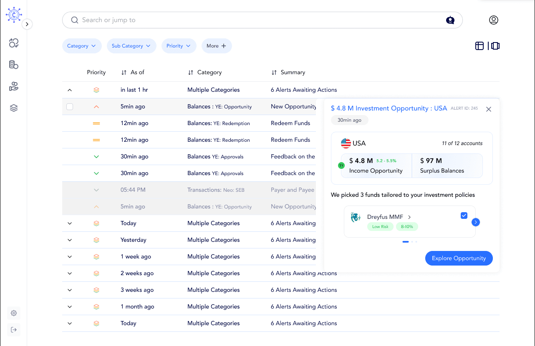Screen dimensions: 535x346
Task: Click the chatbot assistant icon in search bar
Action: pos(450,20)
